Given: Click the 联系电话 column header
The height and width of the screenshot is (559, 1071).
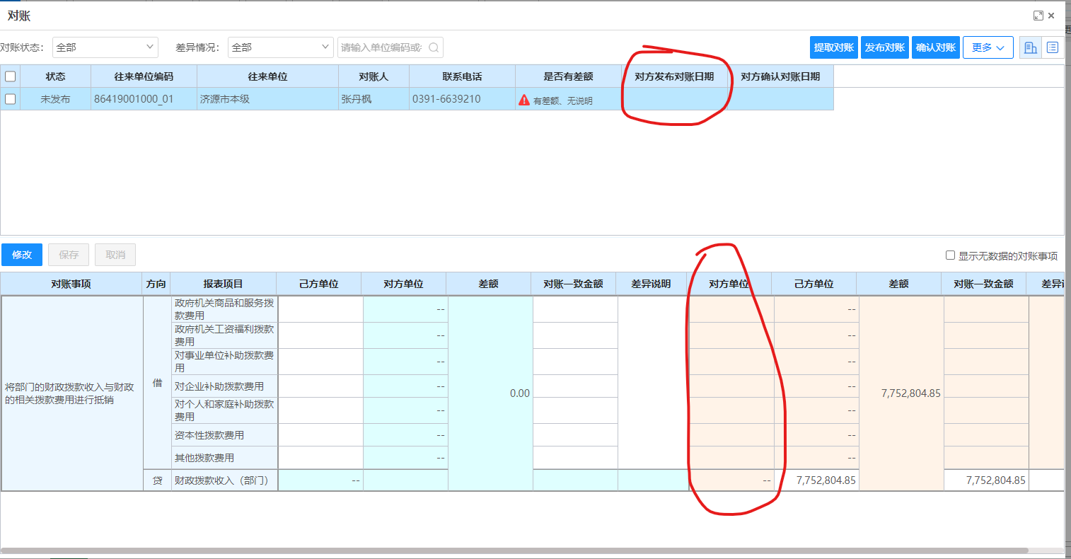Looking at the screenshot, I should 463,76.
